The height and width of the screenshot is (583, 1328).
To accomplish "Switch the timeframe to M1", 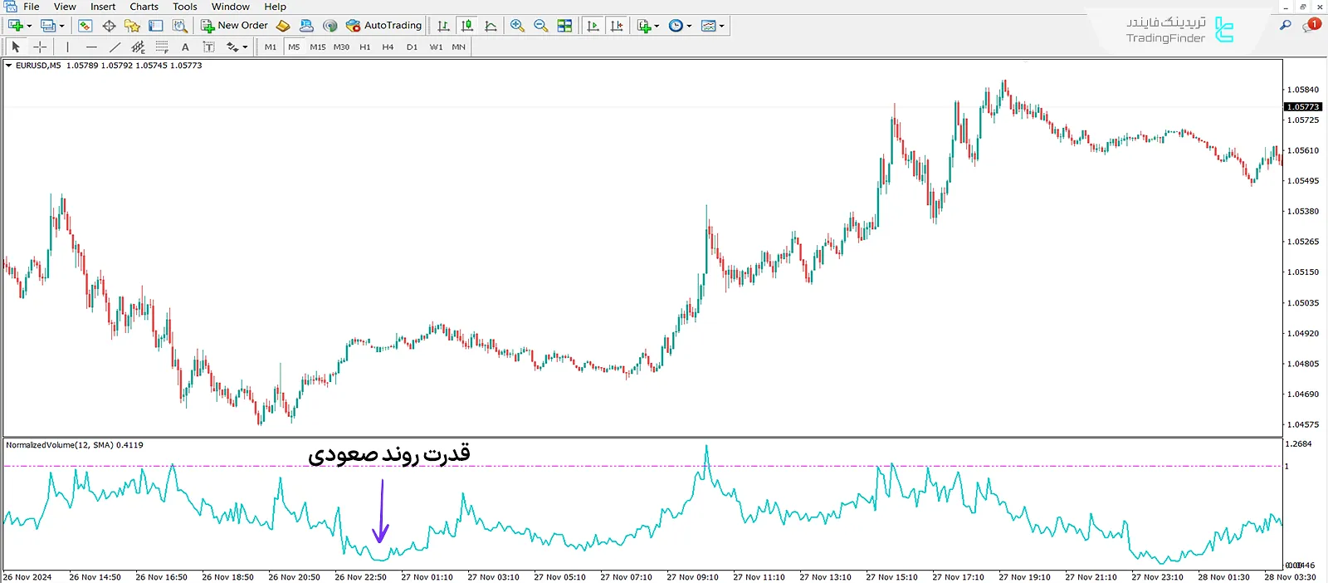I will (271, 47).
